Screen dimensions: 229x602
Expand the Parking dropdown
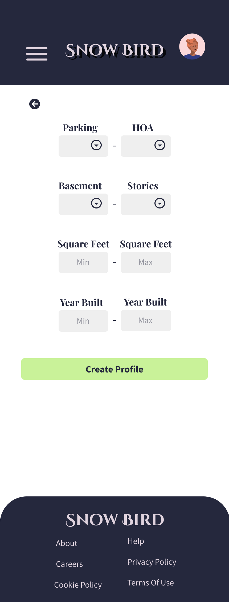(83, 146)
